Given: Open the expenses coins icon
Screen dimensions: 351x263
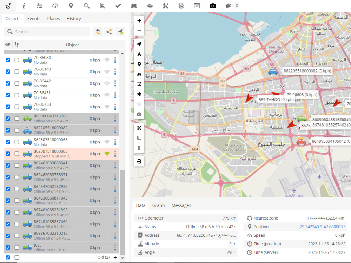Looking at the screenshot, I should click(181, 6).
